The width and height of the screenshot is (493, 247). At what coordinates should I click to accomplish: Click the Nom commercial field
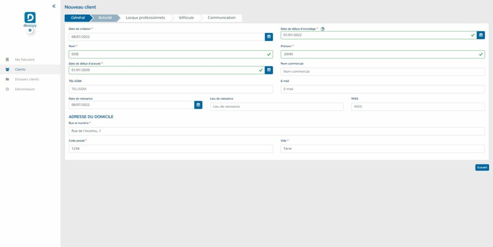click(382, 72)
